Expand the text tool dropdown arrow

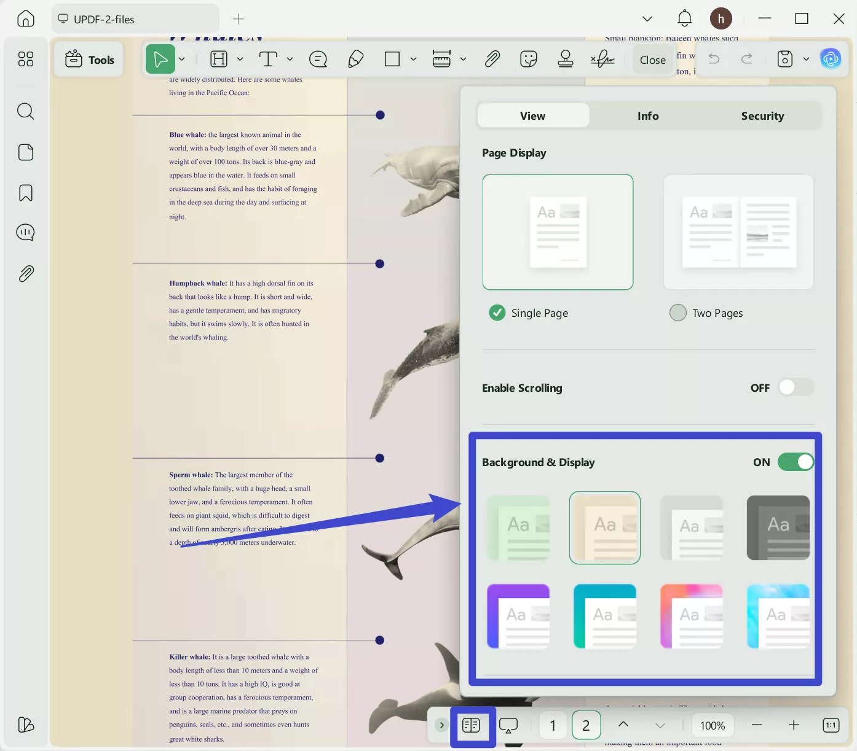click(290, 59)
